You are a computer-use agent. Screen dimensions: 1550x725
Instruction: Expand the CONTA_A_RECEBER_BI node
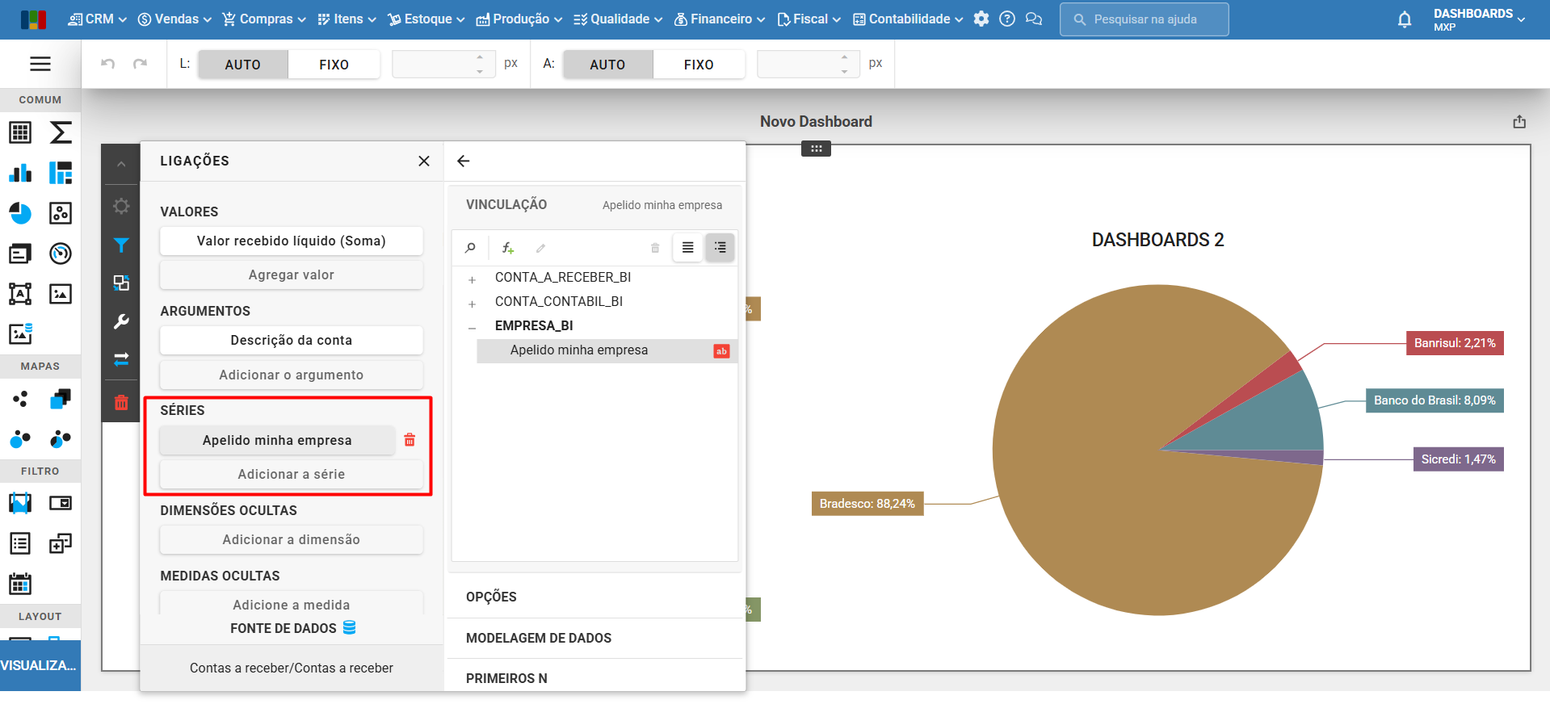473,279
